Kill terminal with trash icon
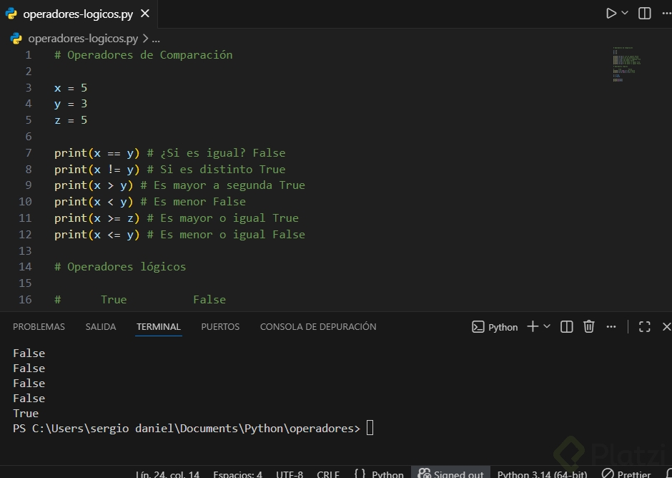The height and width of the screenshot is (478, 672). coord(589,326)
